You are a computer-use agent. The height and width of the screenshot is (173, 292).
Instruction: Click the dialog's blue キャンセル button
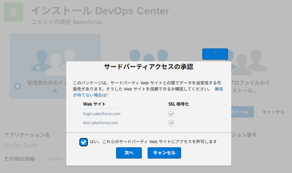pos(164,153)
